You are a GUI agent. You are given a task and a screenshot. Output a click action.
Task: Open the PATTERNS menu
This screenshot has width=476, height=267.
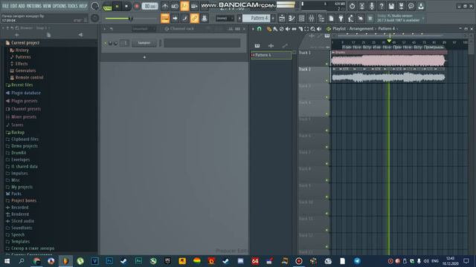(33, 6)
